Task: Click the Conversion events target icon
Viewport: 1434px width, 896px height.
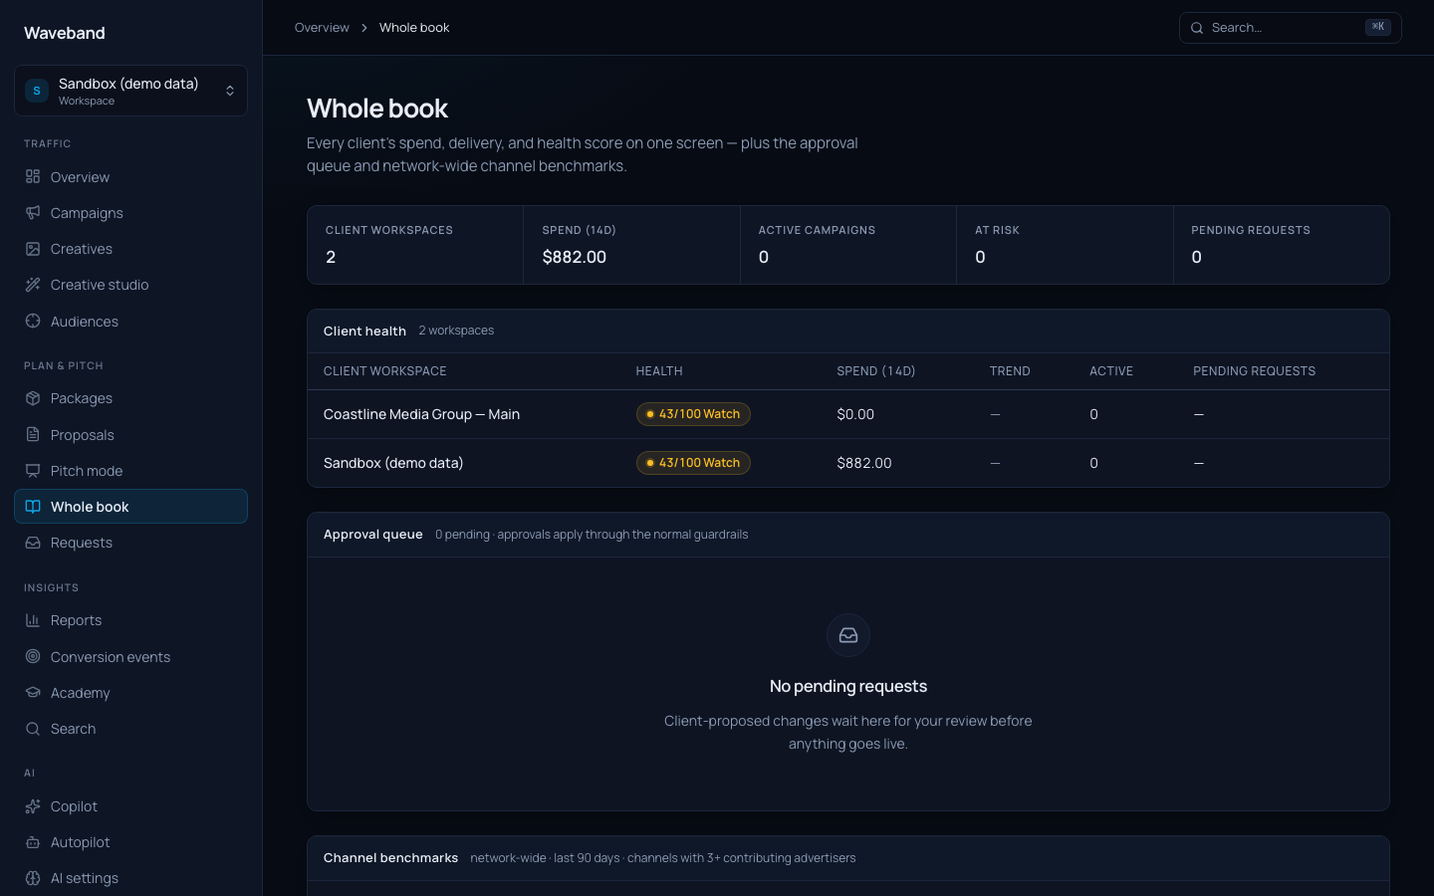Action: pyautogui.click(x=33, y=656)
